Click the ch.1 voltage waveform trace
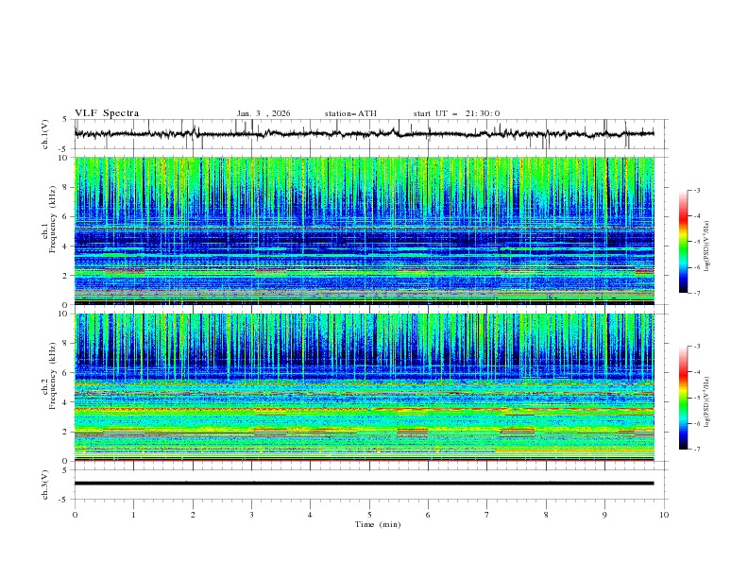748x578 pixels. [x=365, y=133]
